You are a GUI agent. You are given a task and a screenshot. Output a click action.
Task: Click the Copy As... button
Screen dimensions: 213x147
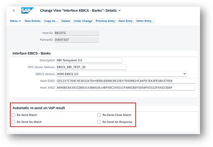(51, 21)
